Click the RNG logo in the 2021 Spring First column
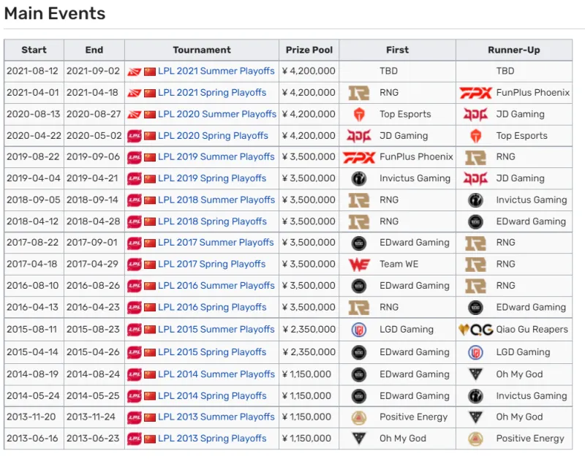The image size is (585, 459). coord(358,93)
